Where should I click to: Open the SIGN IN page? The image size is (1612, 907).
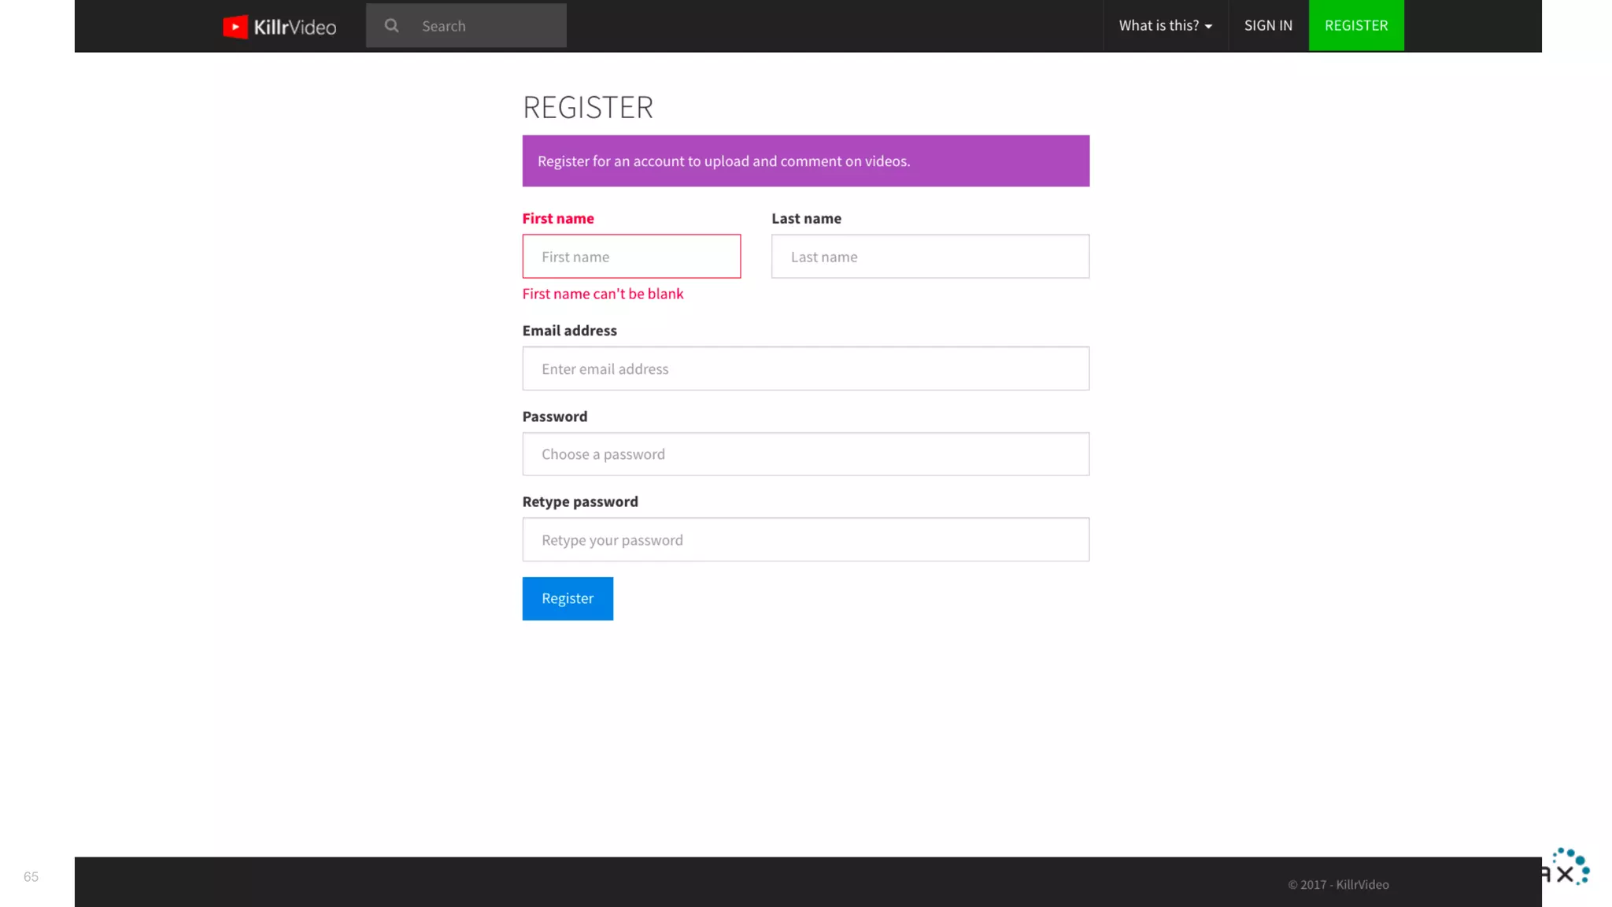(1268, 25)
